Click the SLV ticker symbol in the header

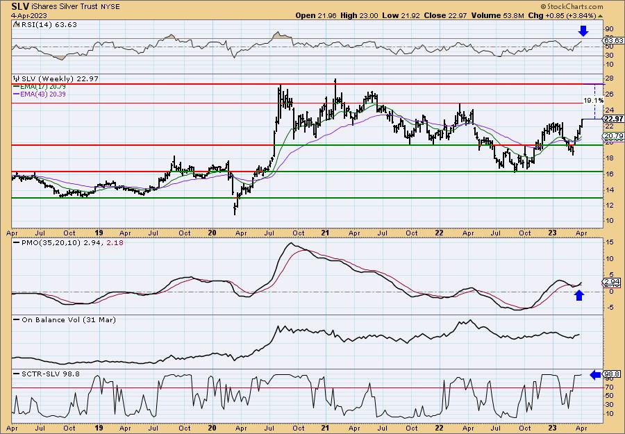[19, 6]
